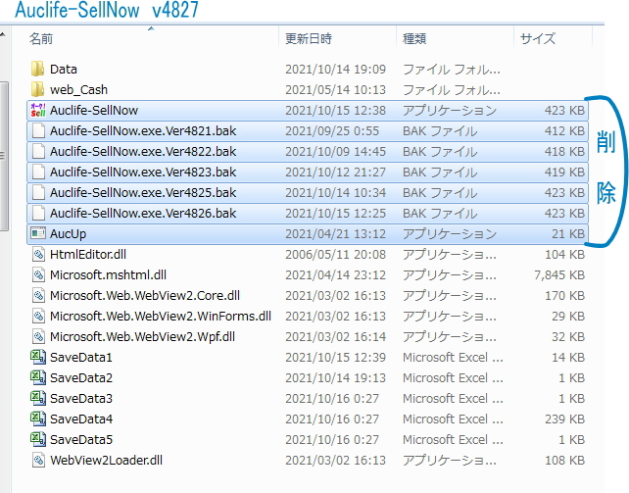Select the SaveData4 file name
This screenshot has height=493, width=629.
(x=81, y=419)
